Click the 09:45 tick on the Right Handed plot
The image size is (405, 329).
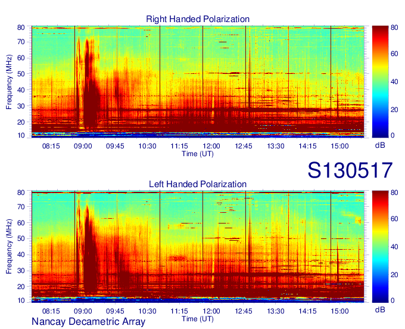(115, 146)
